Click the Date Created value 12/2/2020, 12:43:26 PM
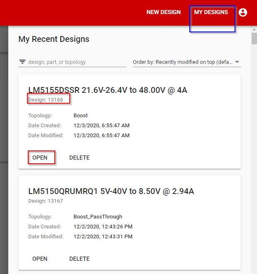This screenshot has width=257, height=274. click(103, 227)
